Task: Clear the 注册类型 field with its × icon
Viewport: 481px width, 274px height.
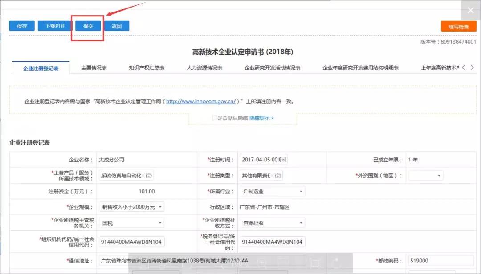Action: pos(272,176)
